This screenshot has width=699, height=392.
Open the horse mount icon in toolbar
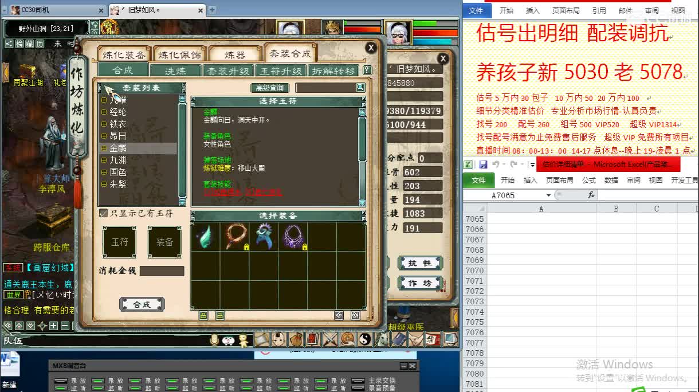[x=382, y=339]
